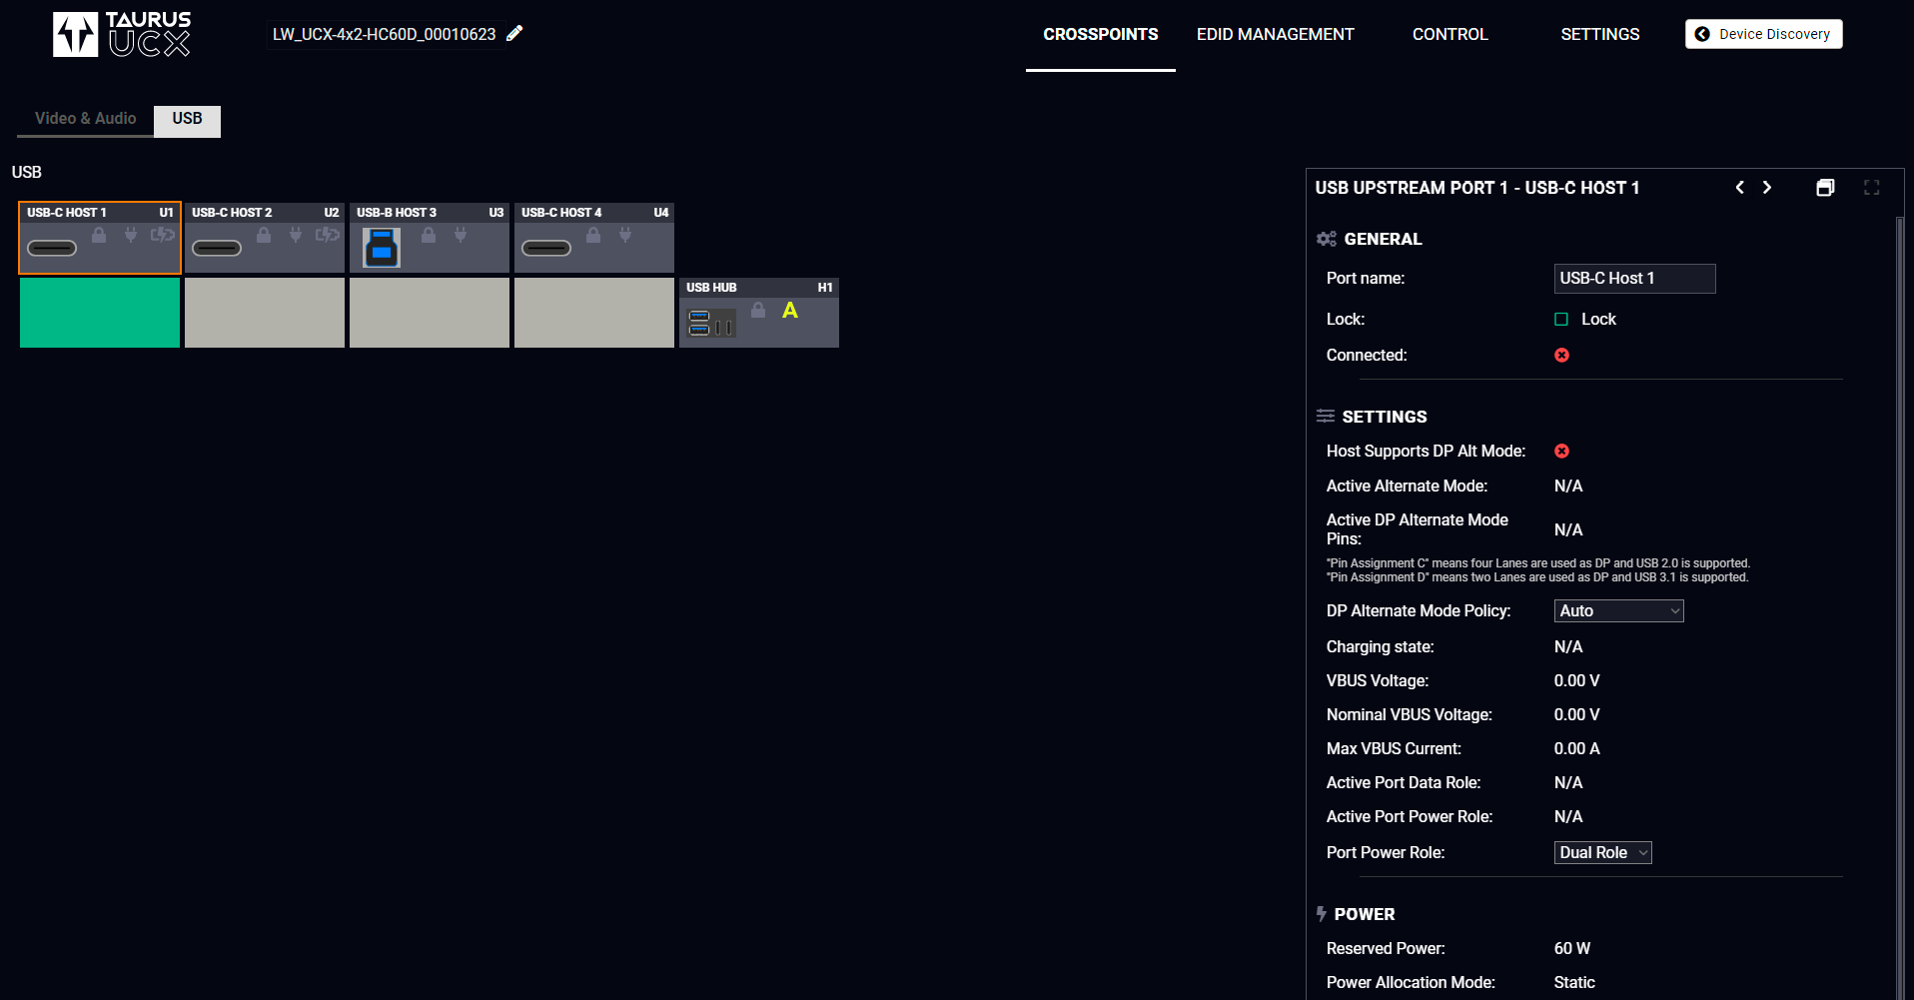Image resolution: width=1914 pixels, height=1000 pixels.
Task: Click the plug icon on USB-B Host 3
Action: point(461,235)
